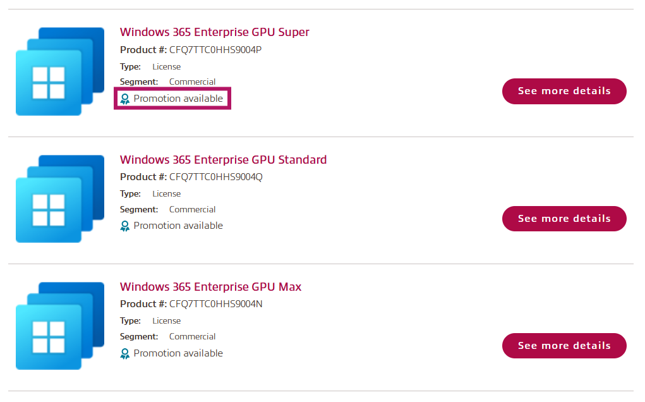The width and height of the screenshot is (645, 402).
Task: Click the promotion badge icon for GPU Standard
Action: coord(125,225)
